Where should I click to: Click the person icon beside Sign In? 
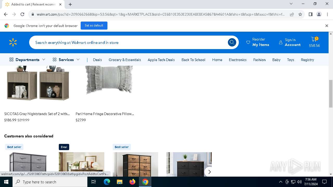pos(281,42)
